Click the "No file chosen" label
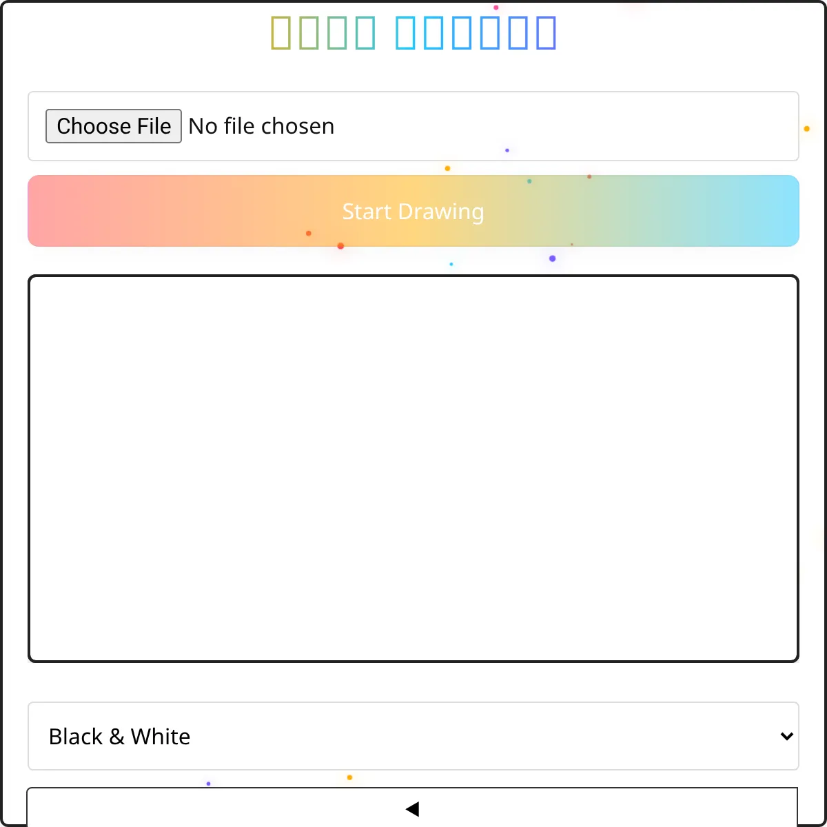827x827 pixels. (261, 126)
